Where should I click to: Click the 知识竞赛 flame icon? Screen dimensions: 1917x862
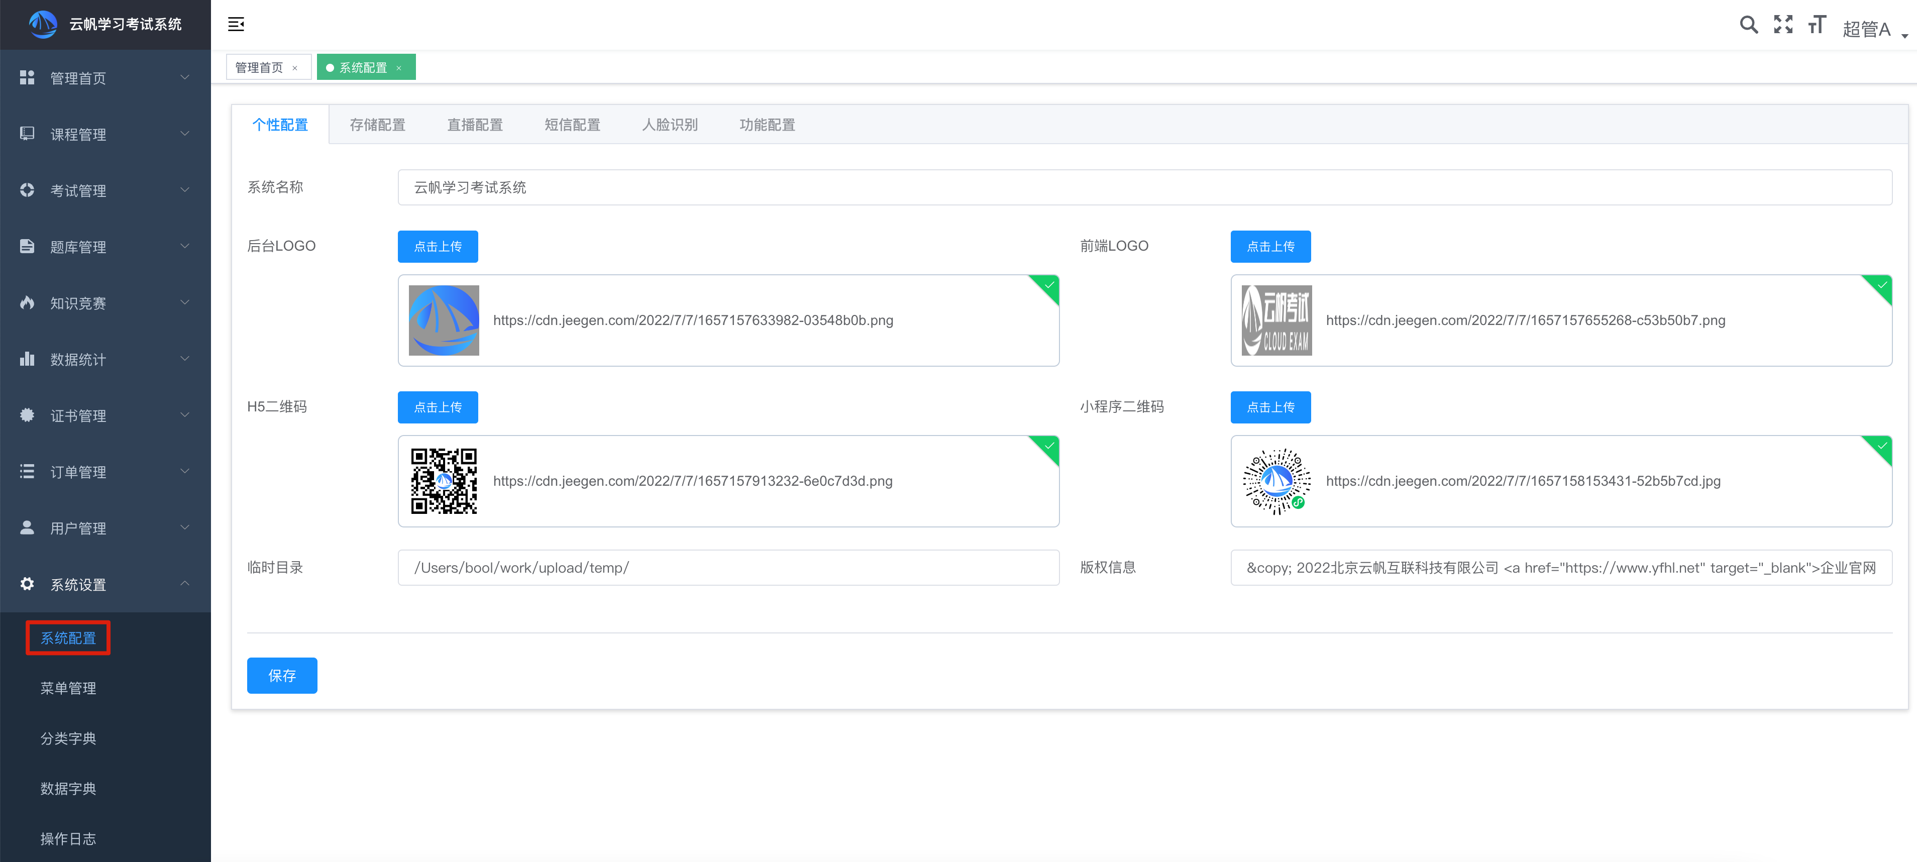[27, 302]
